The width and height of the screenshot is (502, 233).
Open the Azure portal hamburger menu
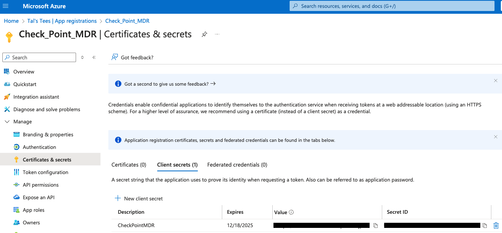tap(6, 6)
